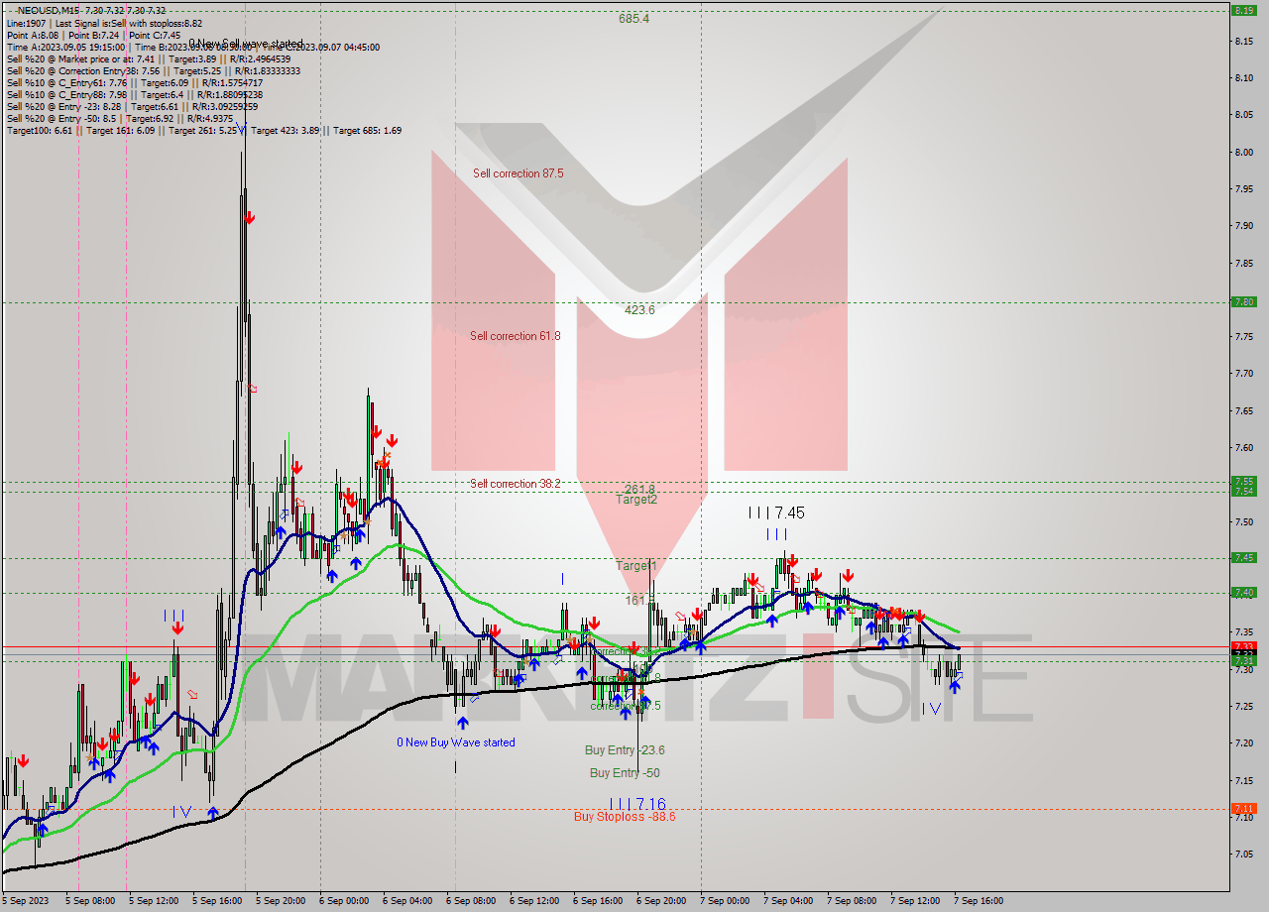The image size is (1269, 912).
Task: Click the 7.70 price axis value
Action: 1245,374
